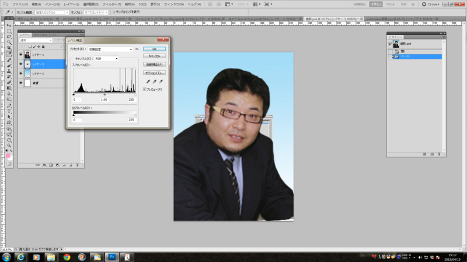This screenshot has height=262, width=467.
Task: Select the Eraser tool
Action: 9,83
